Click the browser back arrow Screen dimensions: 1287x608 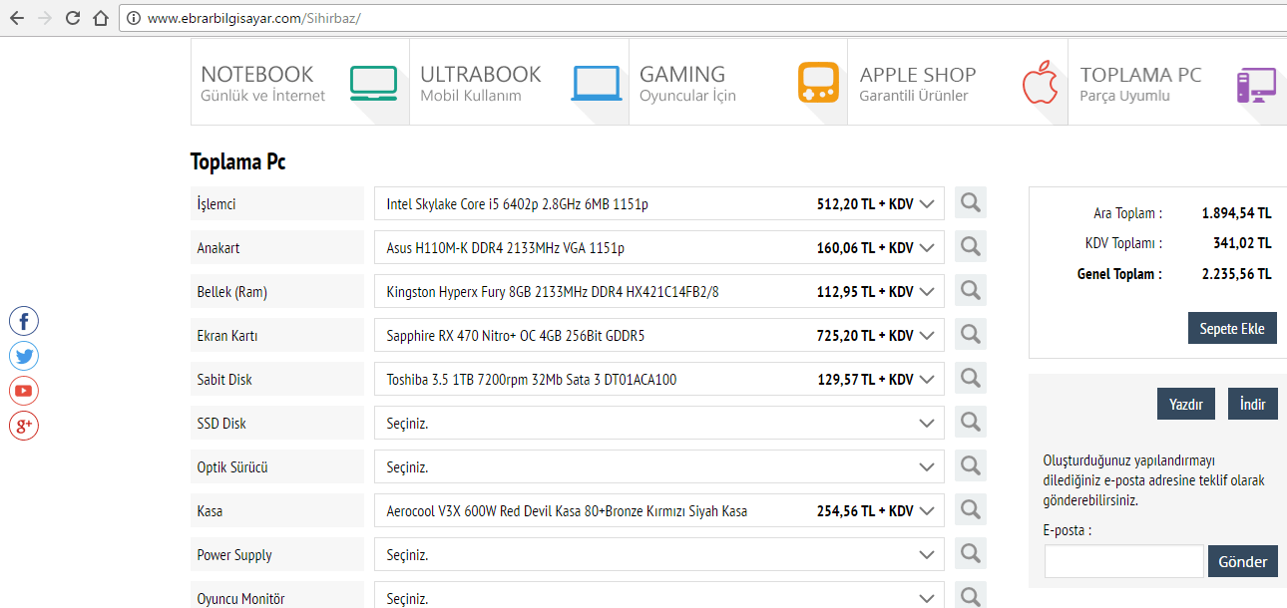[x=17, y=18]
